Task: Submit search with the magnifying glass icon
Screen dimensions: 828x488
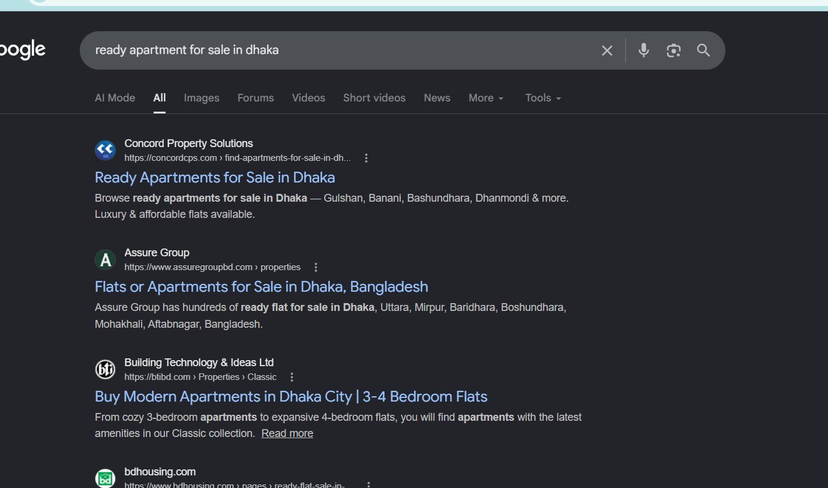Action: [704, 50]
